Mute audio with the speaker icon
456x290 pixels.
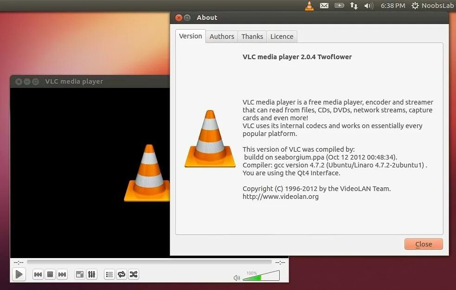237,278
